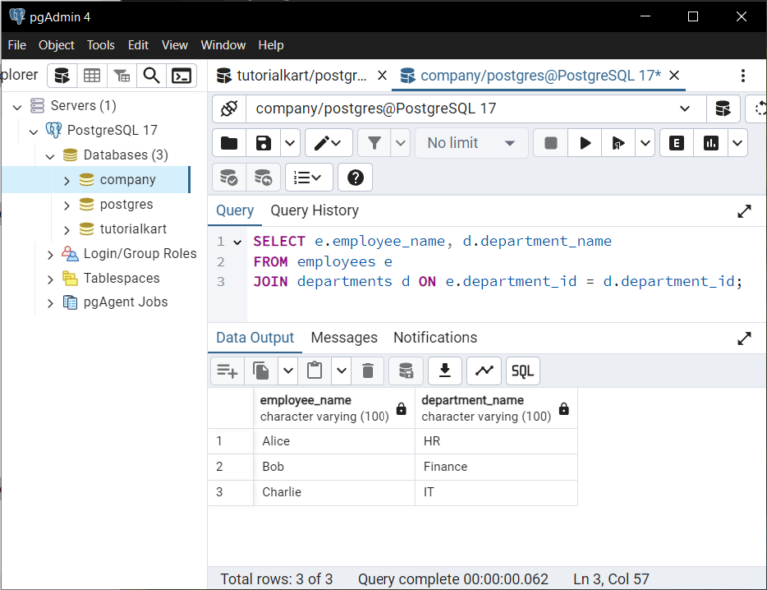The image size is (767, 590).
Task: Open copy options dropdown in results toolbar
Action: point(288,371)
